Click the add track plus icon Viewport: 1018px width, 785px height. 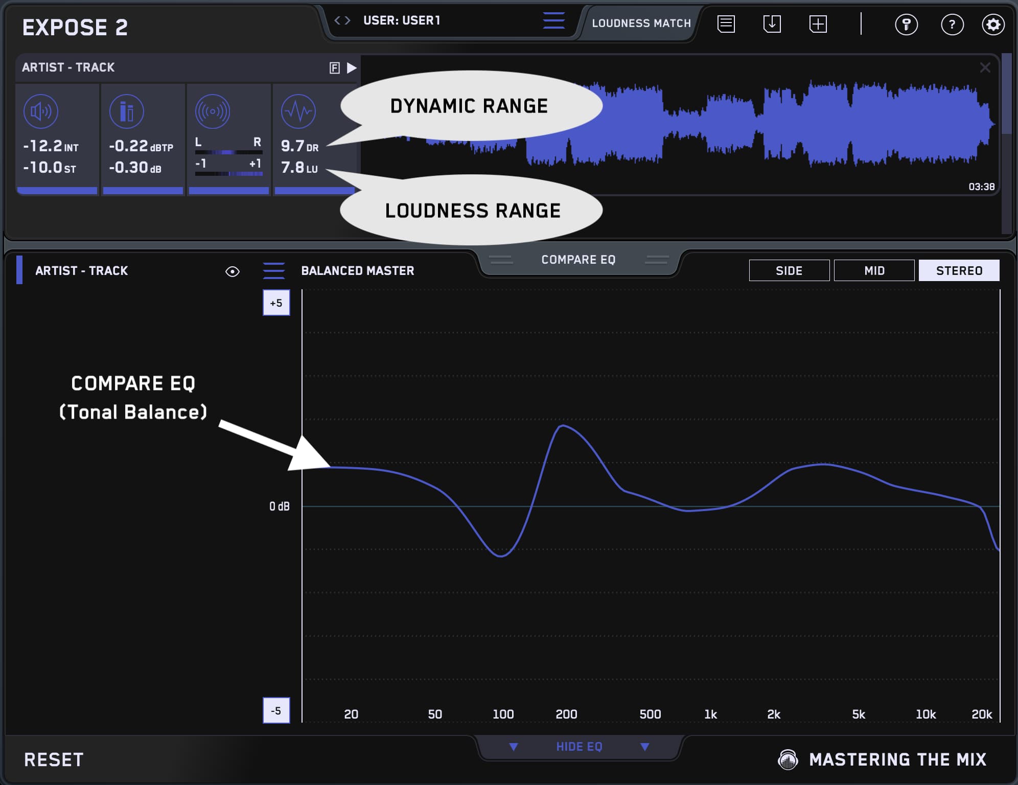[818, 24]
